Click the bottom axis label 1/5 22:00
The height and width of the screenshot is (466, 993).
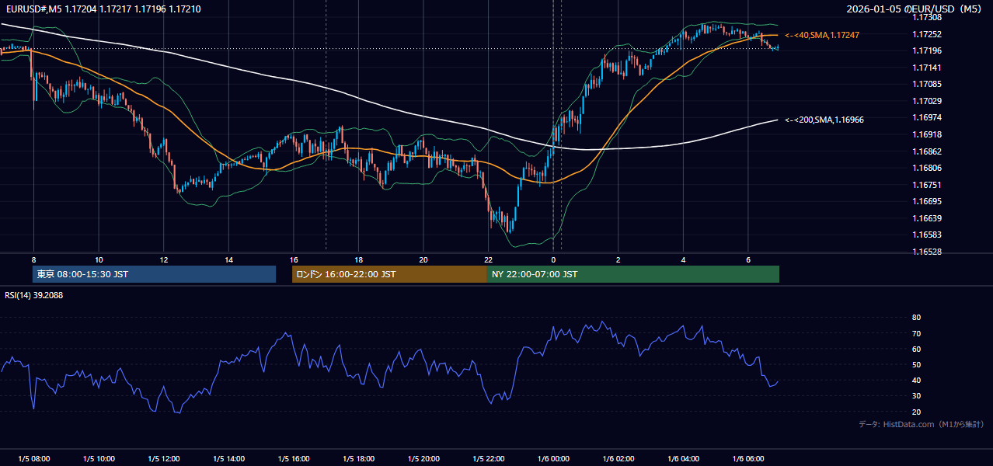(x=488, y=459)
